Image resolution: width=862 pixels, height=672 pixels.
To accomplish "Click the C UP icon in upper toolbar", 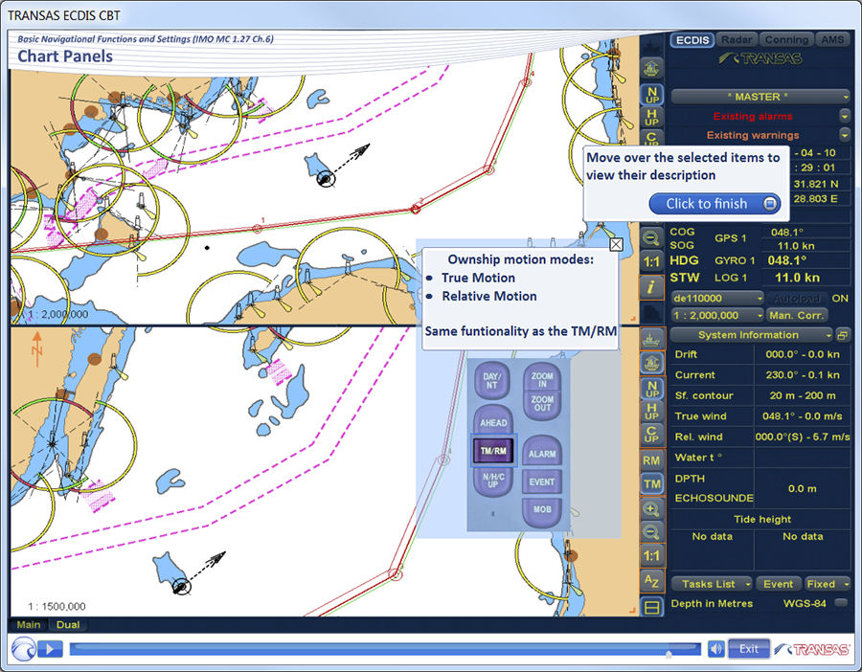I will click(x=652, y=138).
